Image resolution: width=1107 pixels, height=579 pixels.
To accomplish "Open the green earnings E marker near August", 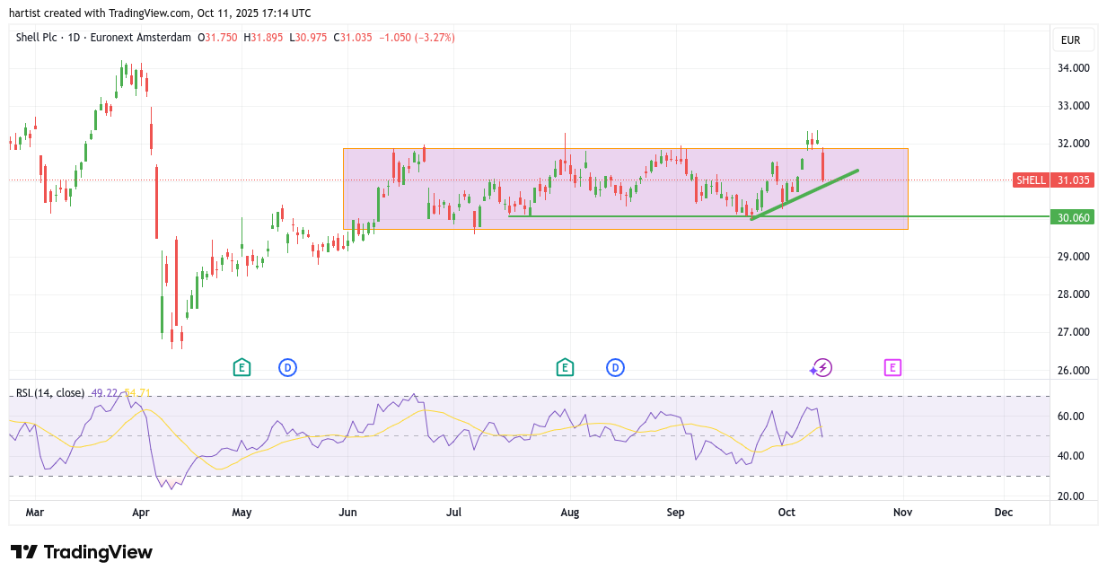I will (x=565, y=367).
